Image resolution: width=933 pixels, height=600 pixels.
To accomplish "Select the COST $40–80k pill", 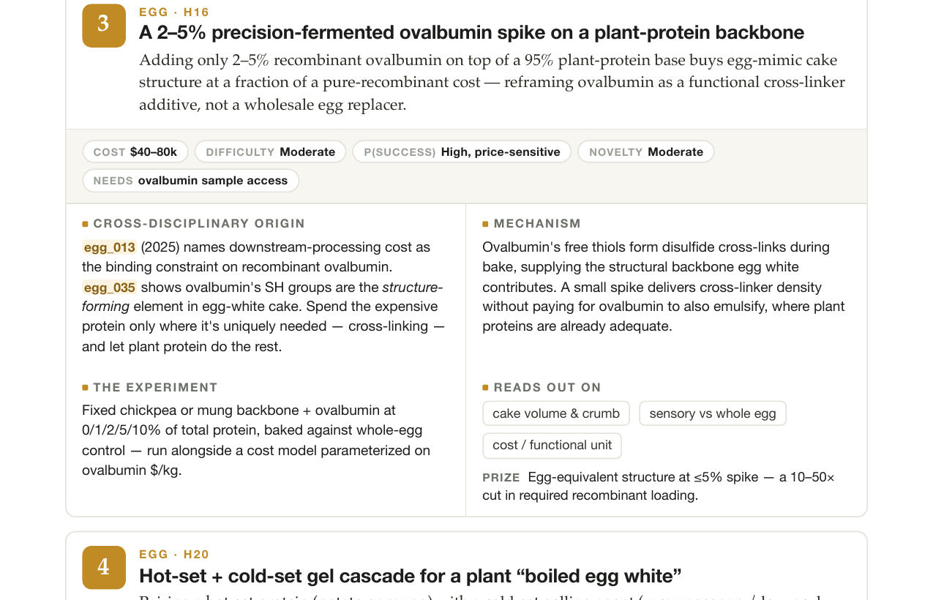I will click(x=135, y=151).
